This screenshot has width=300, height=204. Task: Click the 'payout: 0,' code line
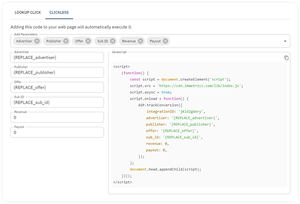click(x=156, y=150)
